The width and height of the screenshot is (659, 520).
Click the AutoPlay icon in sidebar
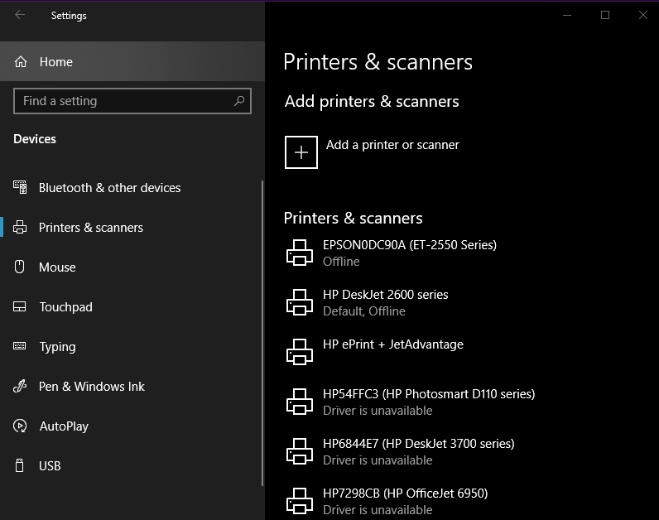pyautogui.click(x=21, y=426)
